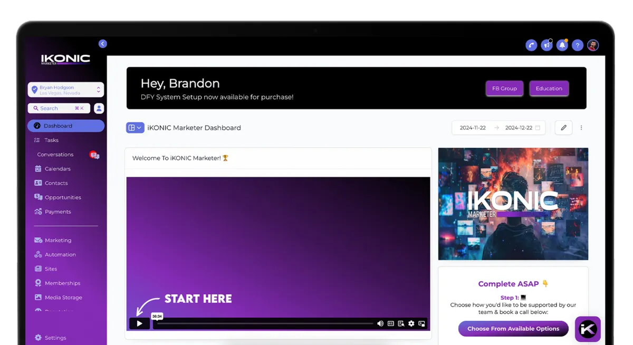Click the Conversations unread chat badge

tap(94, 155)
